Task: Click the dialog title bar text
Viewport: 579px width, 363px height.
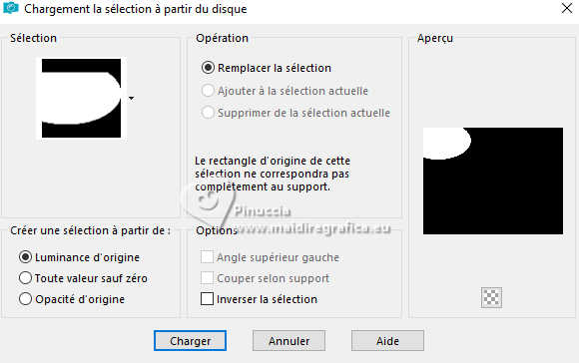Action: [x=136, y=9]
